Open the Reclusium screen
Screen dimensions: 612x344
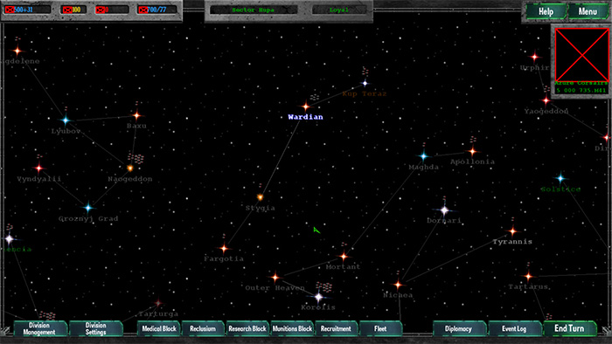(203, 329)
